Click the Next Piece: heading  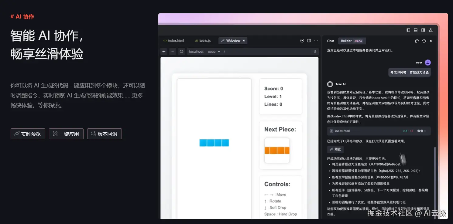(280, 130)
